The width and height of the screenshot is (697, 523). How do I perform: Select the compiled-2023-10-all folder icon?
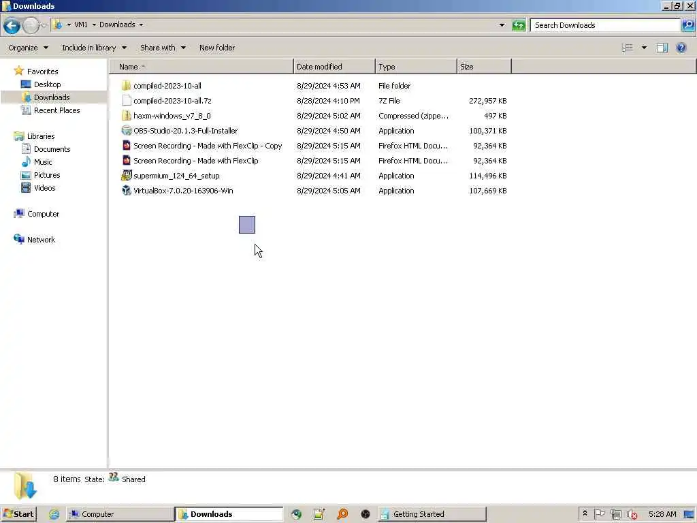tap(126, 85)
